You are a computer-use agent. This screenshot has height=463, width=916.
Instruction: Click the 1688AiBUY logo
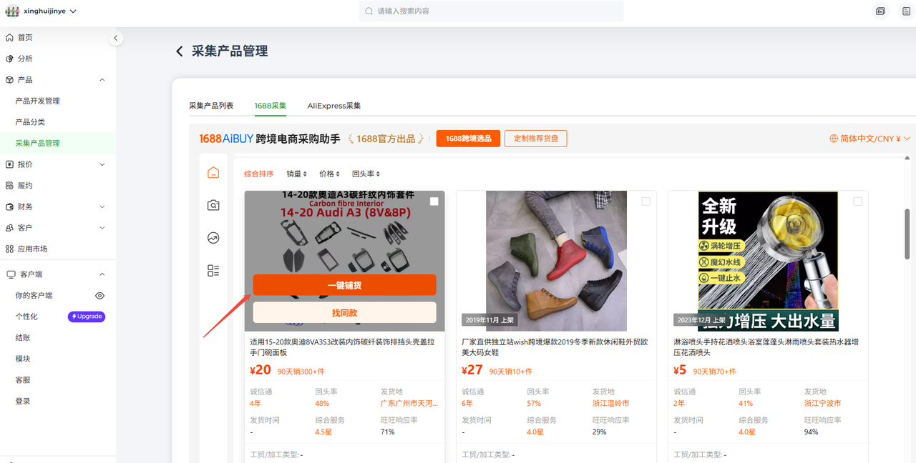coord(226,139)
